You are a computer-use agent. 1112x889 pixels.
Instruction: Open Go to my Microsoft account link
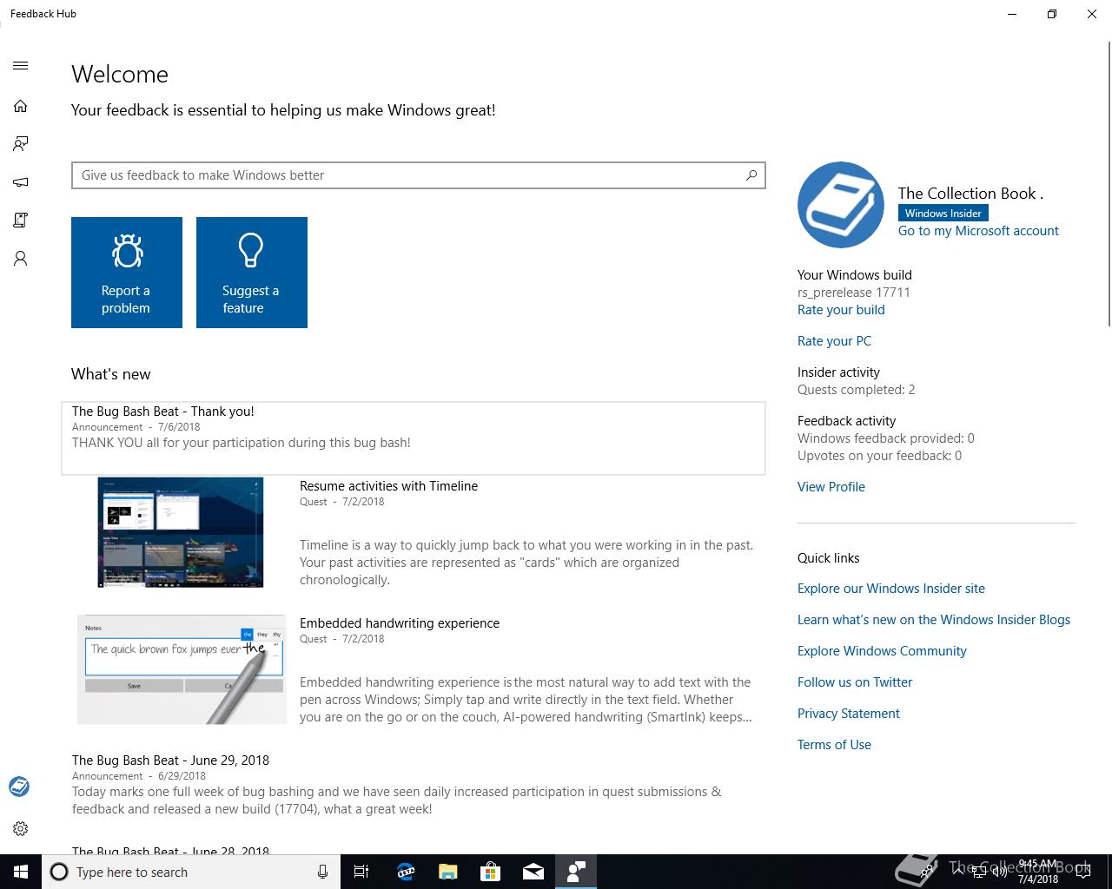[978, 231]
